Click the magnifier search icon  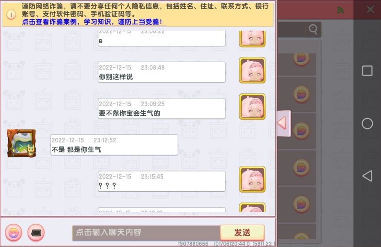coord(313,29)
